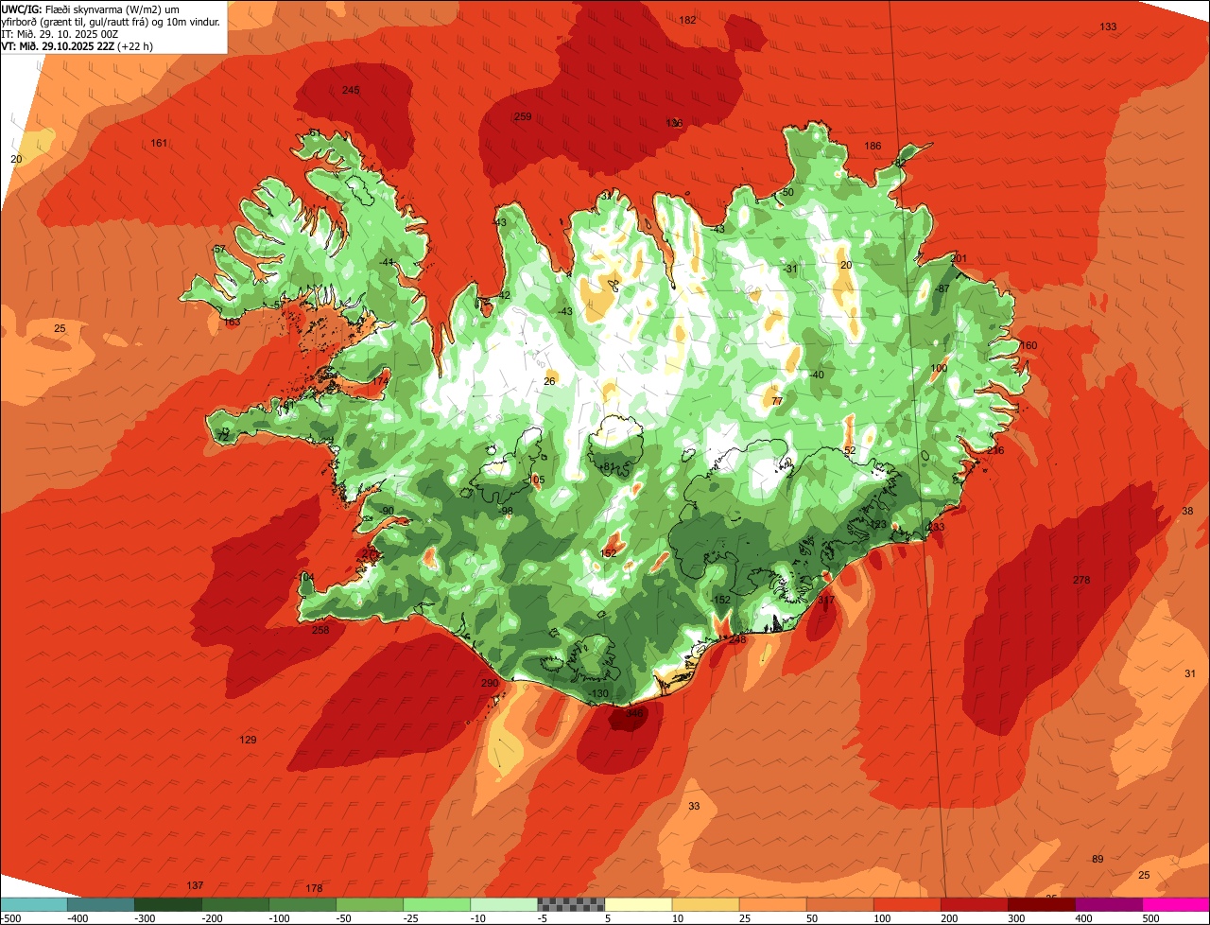The width and height of the screenshot is (1210, 925).
Task: Click the value 77 in the highlands
Action: point(777,401)
